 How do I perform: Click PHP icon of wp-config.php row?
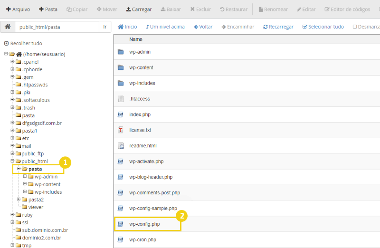coord(121,224)
